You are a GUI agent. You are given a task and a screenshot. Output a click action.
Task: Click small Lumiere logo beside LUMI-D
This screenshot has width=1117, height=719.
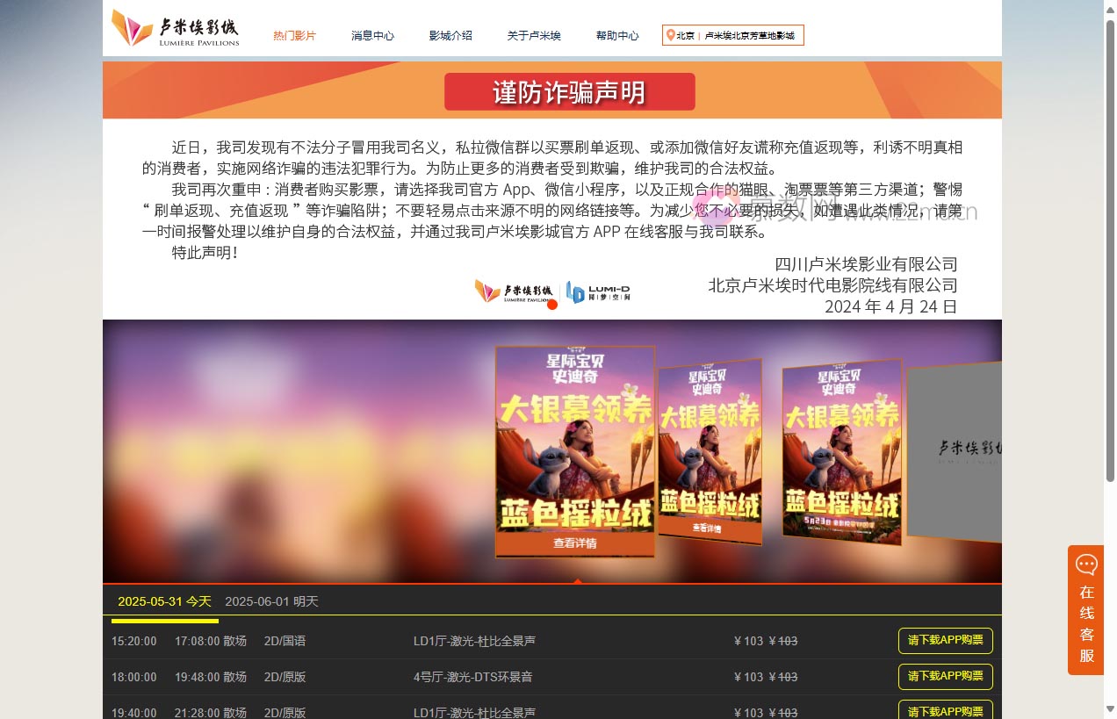coord(514,291)
